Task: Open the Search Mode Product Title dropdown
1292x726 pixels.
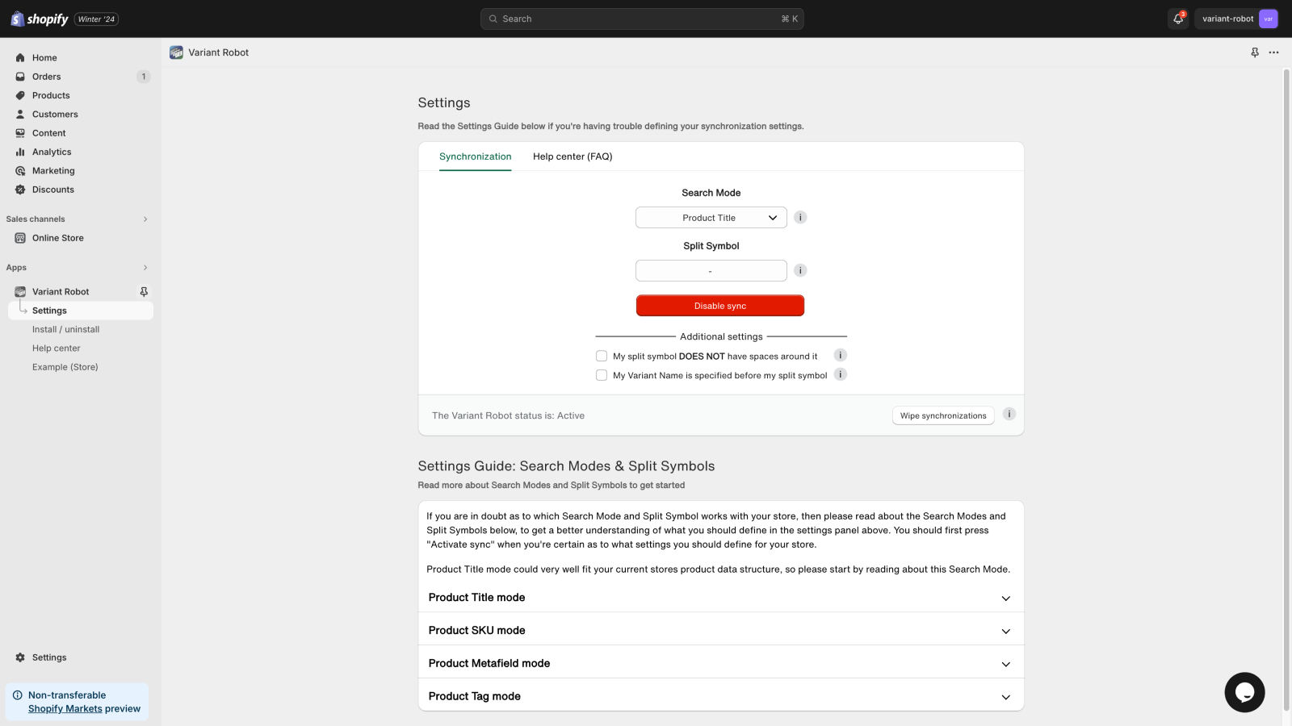Action: (x=711, y=218)
